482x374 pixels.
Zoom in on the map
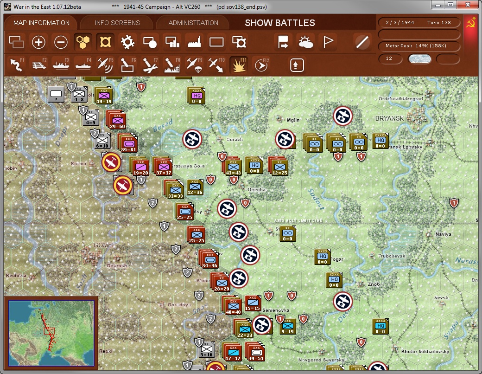pyautogui.click(x=39, y=42)
